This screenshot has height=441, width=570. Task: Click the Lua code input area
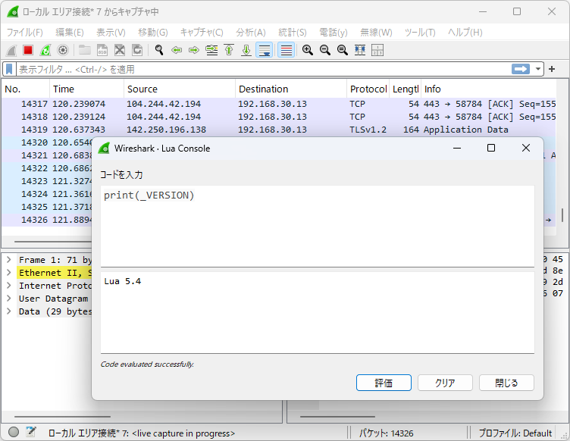(x=318, y=226)
